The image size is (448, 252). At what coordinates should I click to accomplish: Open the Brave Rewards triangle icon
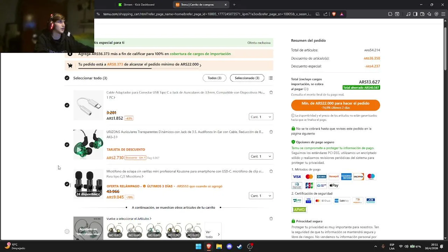[342, 14]
